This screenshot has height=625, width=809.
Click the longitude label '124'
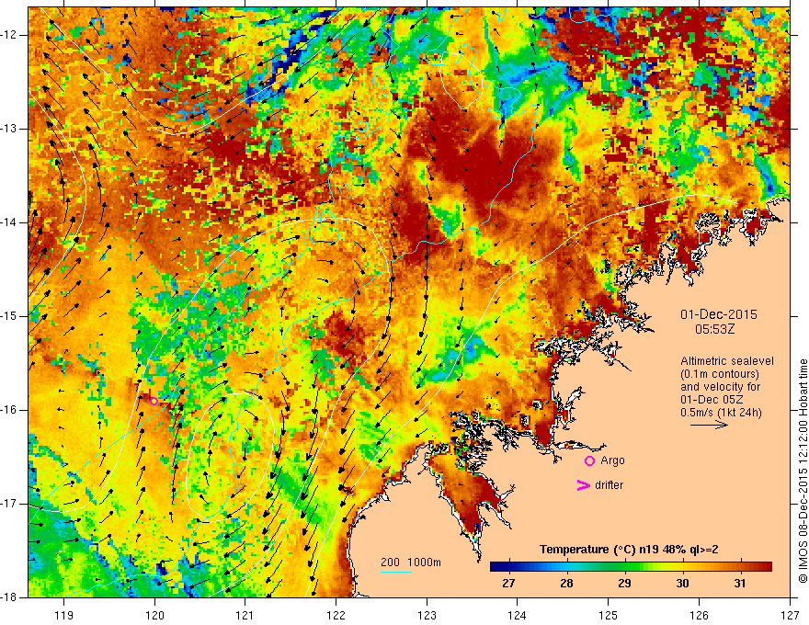click(518, 616)
